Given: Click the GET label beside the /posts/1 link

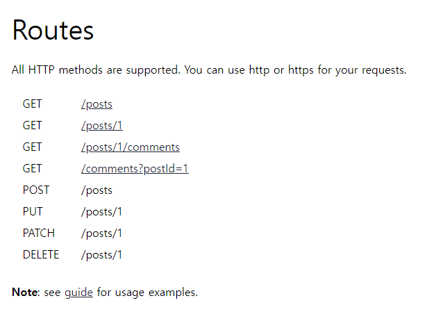Looking at the screenshot, I should tap(32, 126).
